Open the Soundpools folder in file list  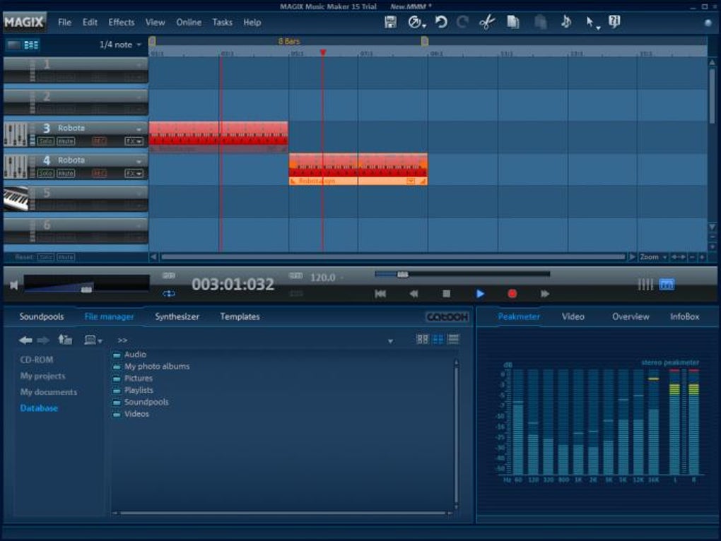point(146,402)
